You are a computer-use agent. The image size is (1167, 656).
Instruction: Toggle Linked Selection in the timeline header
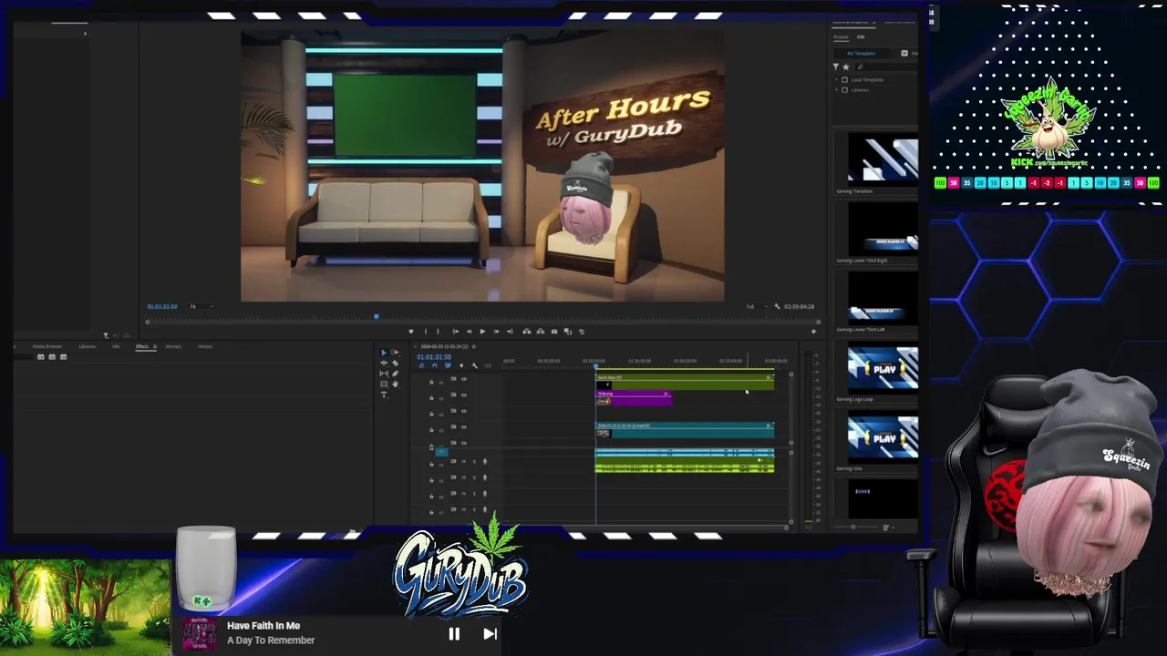[448, 365]
